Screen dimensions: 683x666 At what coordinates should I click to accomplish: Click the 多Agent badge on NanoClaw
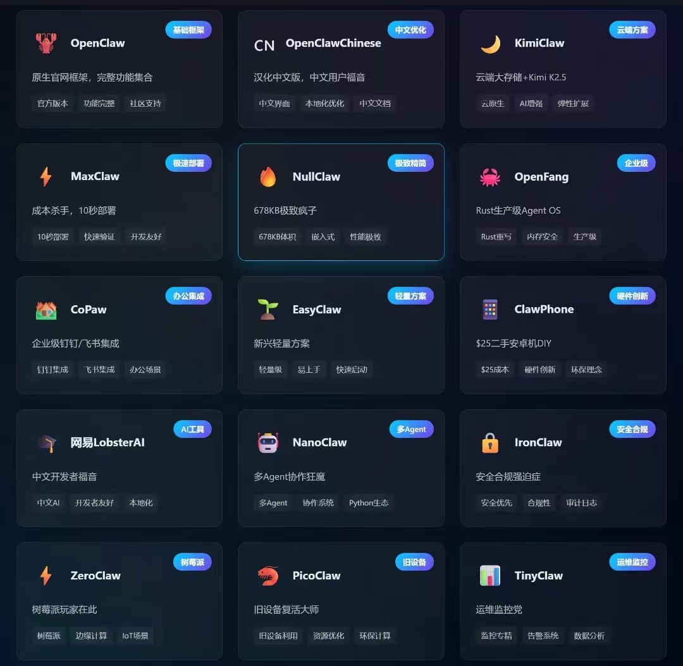pyautogui.click(x=411, y=429)
